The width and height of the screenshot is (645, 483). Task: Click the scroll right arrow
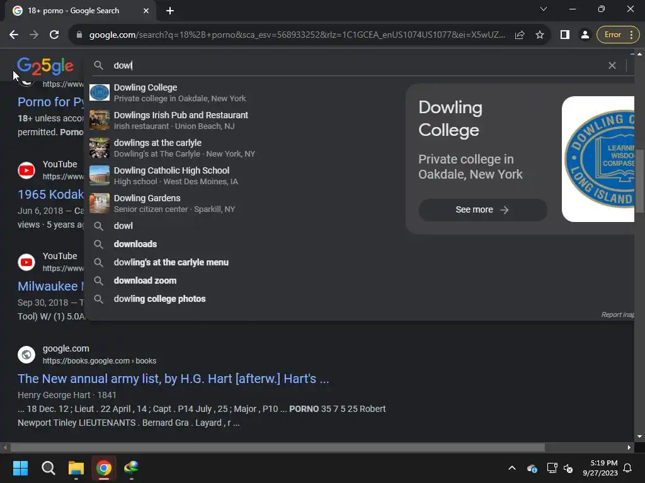pos(629,447)
